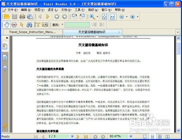Open the bookmarks panel icon
This screenshot has height=140, width=182.
coord(5,46)
